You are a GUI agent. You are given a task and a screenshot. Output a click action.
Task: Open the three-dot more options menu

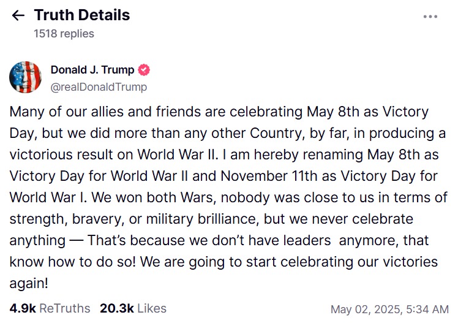[430, 16]
